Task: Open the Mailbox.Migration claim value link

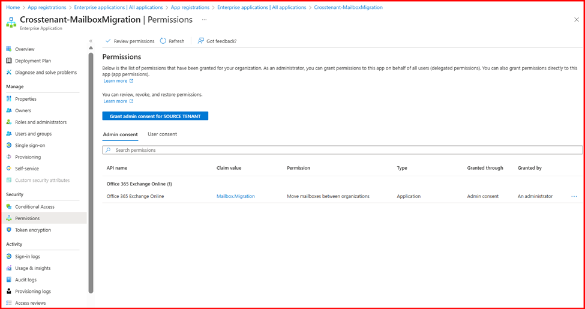Action: coord(235,197)
